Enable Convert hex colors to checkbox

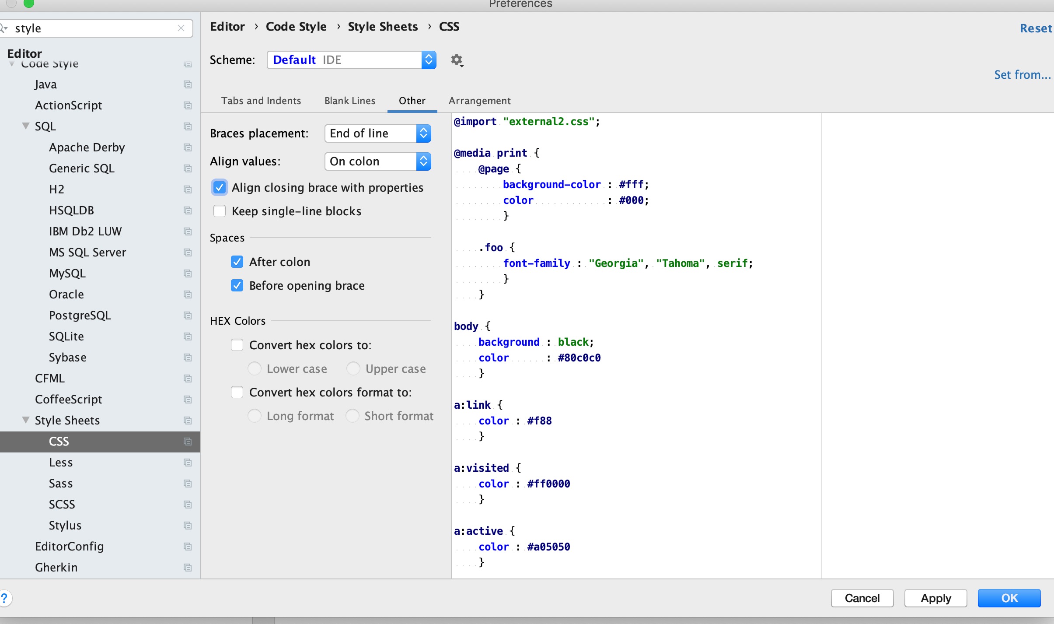(x=237, y=345)
